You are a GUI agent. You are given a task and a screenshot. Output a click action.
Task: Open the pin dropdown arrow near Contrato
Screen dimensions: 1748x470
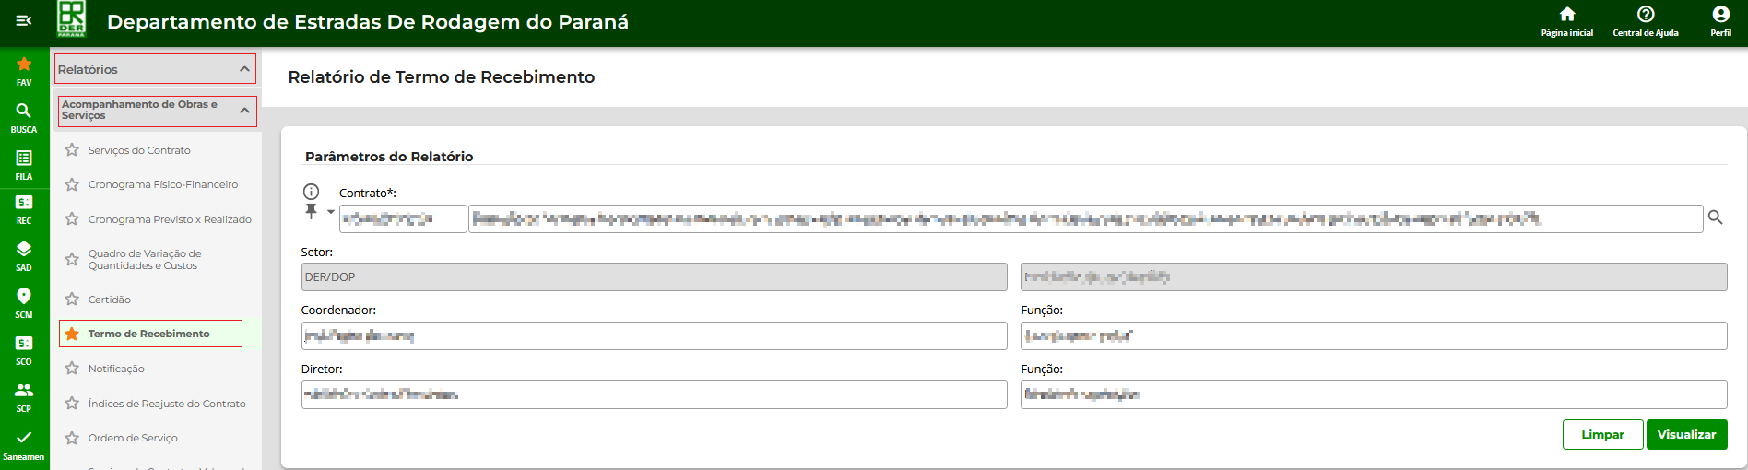coord(331,212)
